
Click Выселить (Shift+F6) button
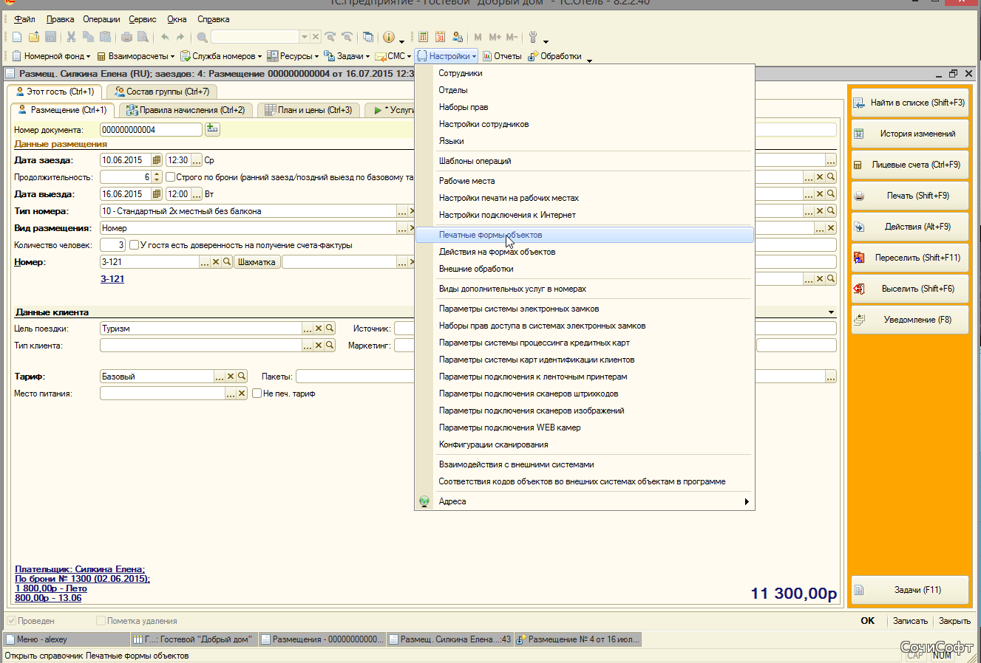[909, 289]
